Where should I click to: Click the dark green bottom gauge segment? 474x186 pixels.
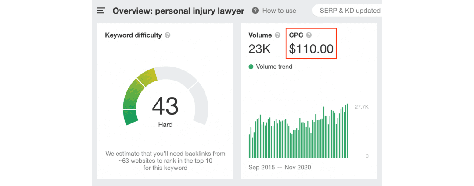(x=130, y=117)
